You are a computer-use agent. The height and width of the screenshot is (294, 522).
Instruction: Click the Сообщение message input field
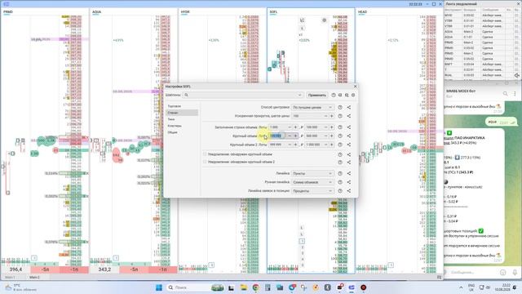tap(474, 272)
